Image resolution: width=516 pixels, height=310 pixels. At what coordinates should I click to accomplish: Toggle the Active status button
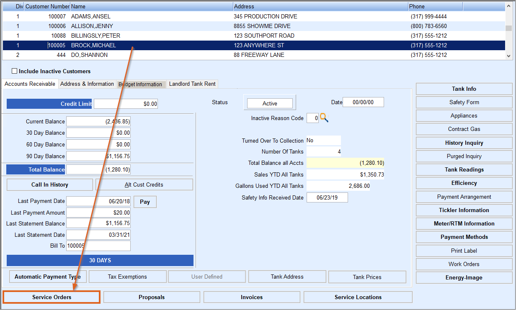[270, 103]
